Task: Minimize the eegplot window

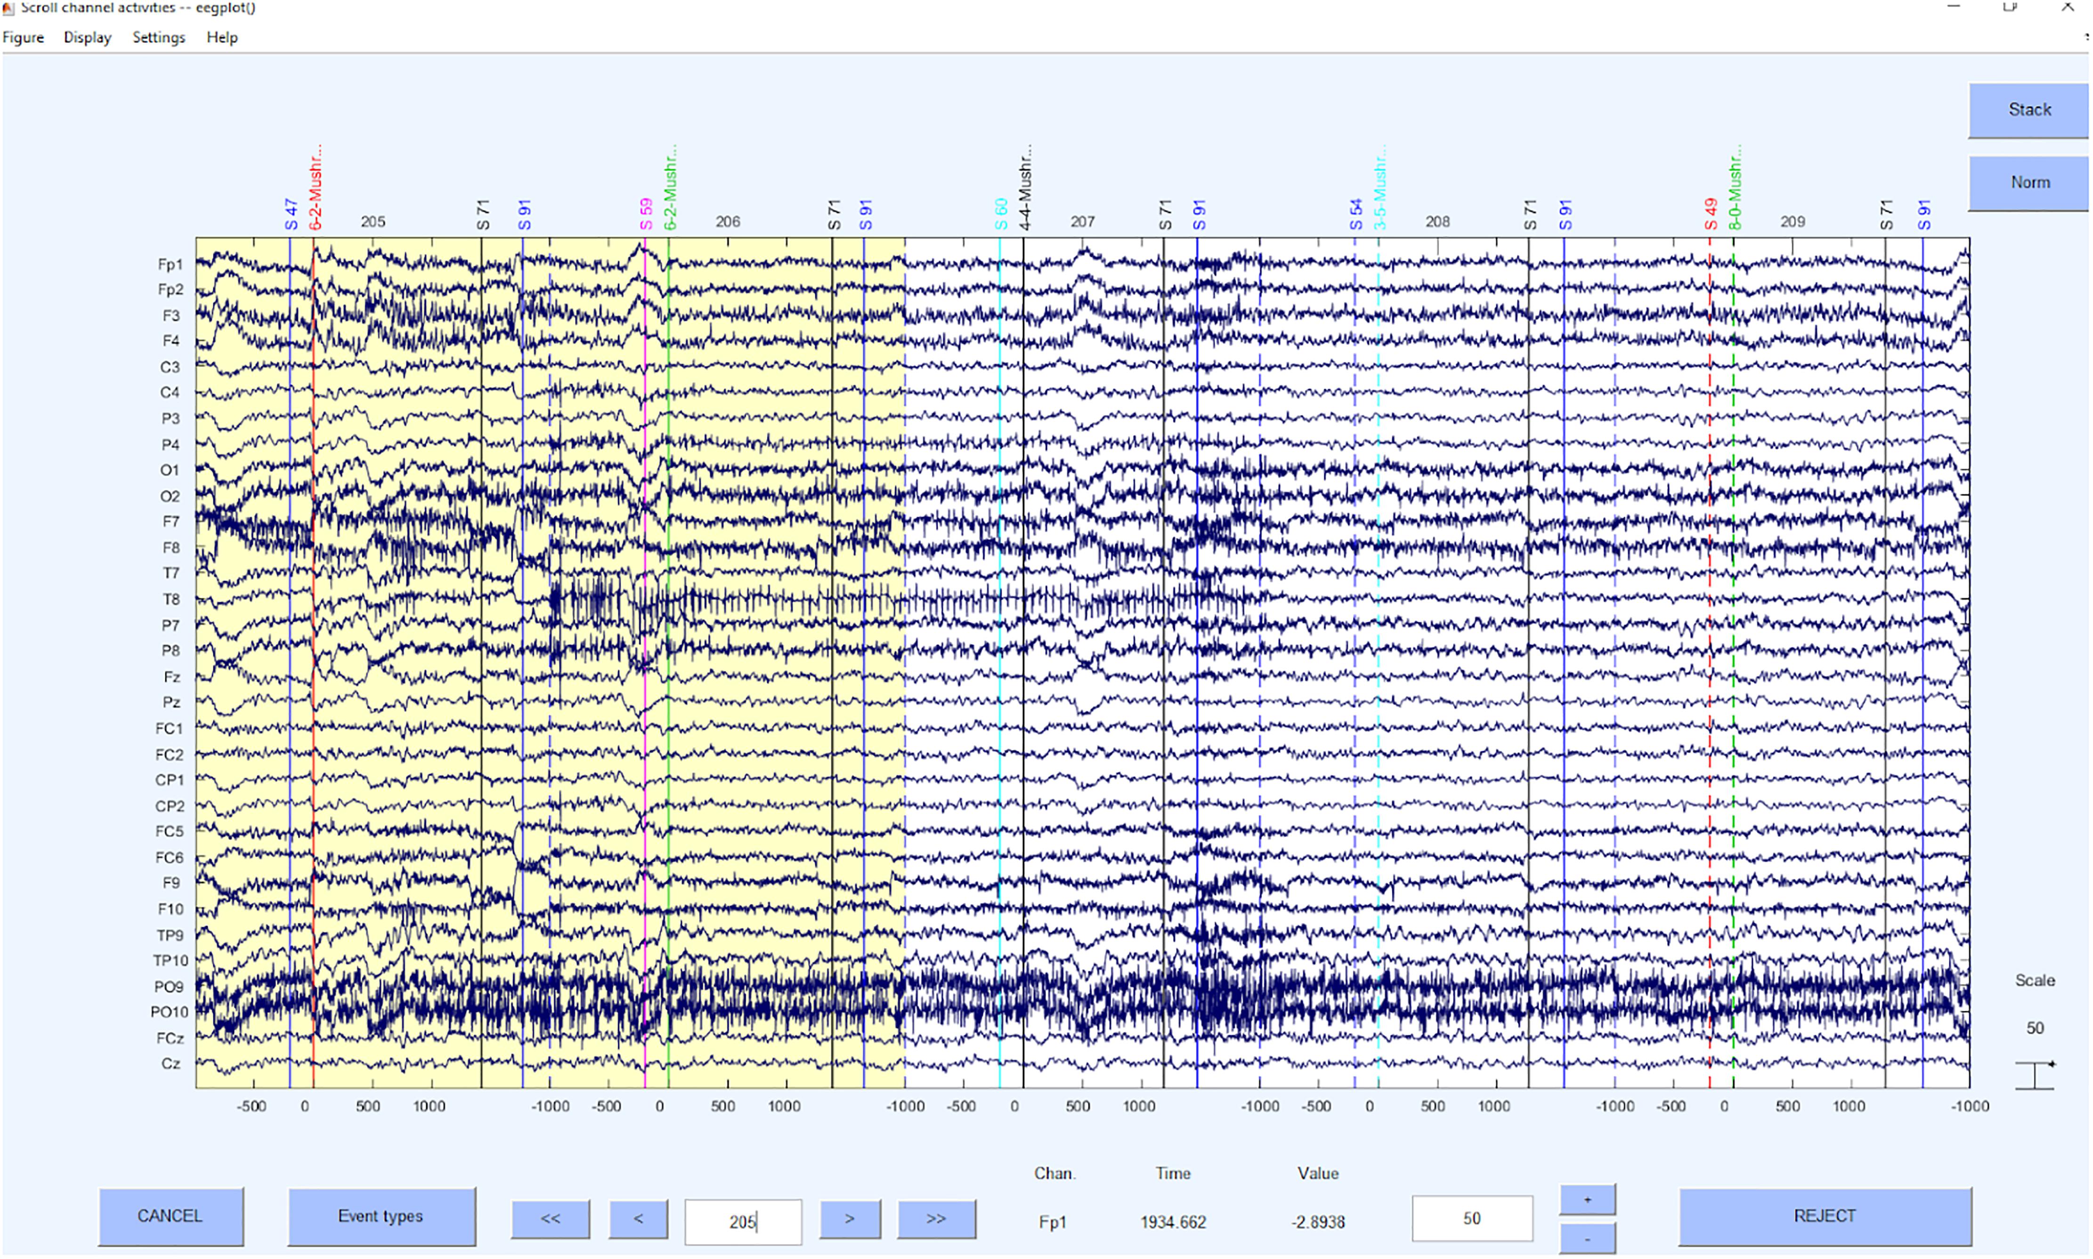Action: (1953, 7)
